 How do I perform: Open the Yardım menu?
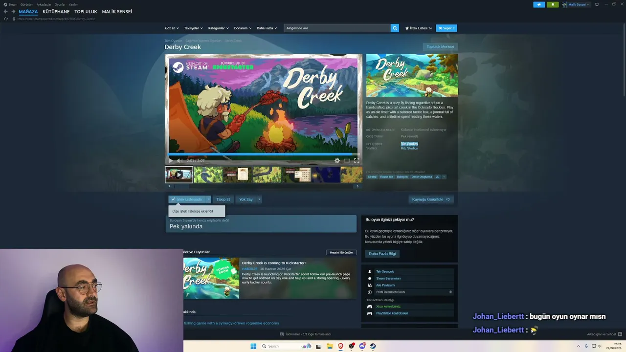73,4
